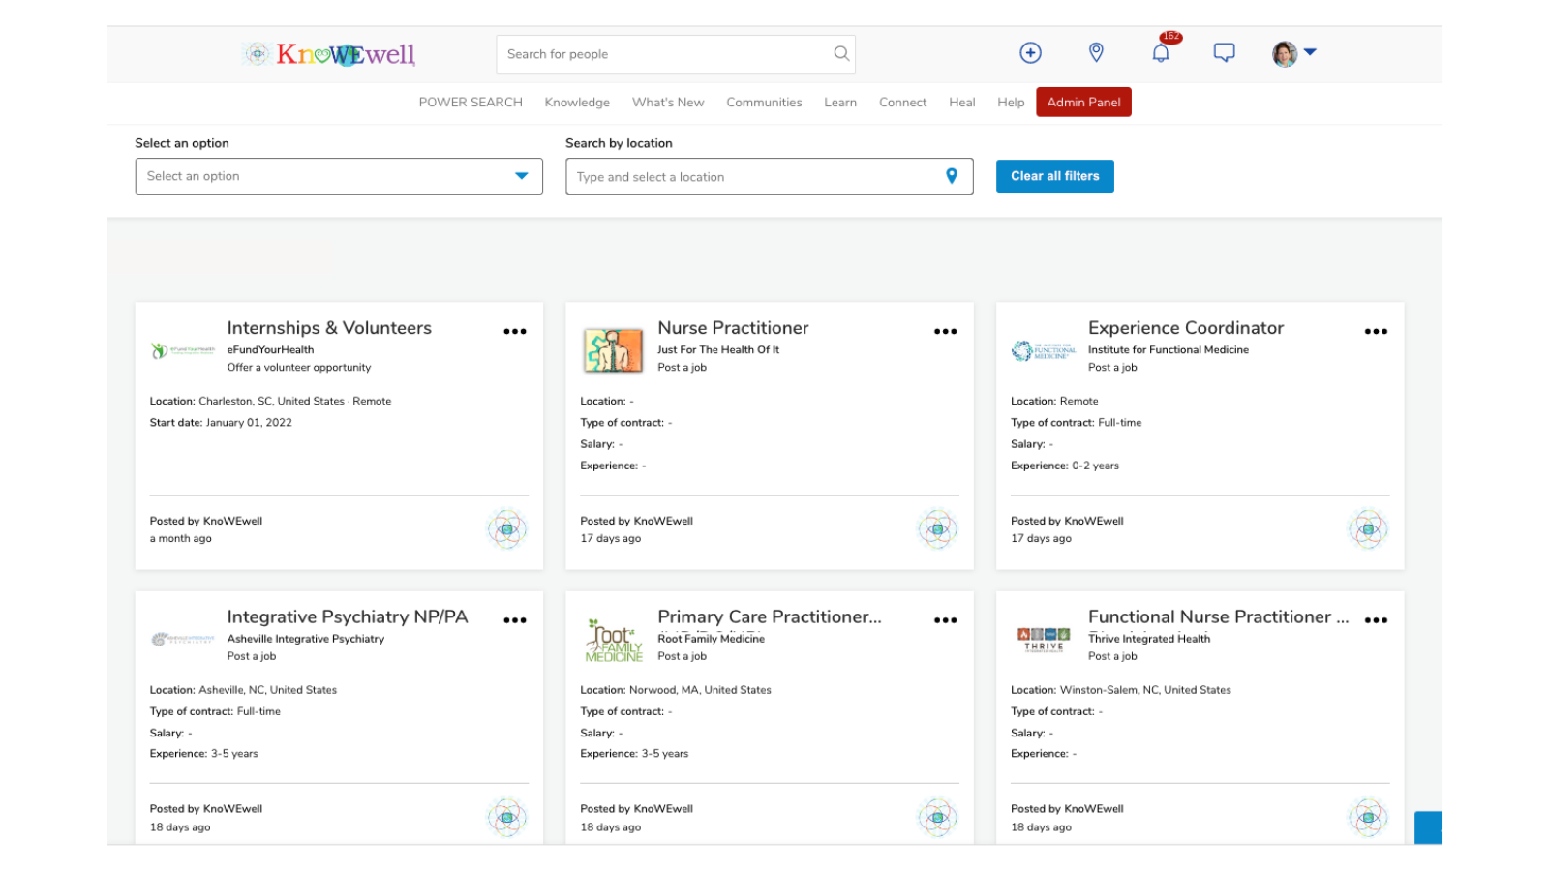Open the Admin Panel button

(x=1083, y=102)
